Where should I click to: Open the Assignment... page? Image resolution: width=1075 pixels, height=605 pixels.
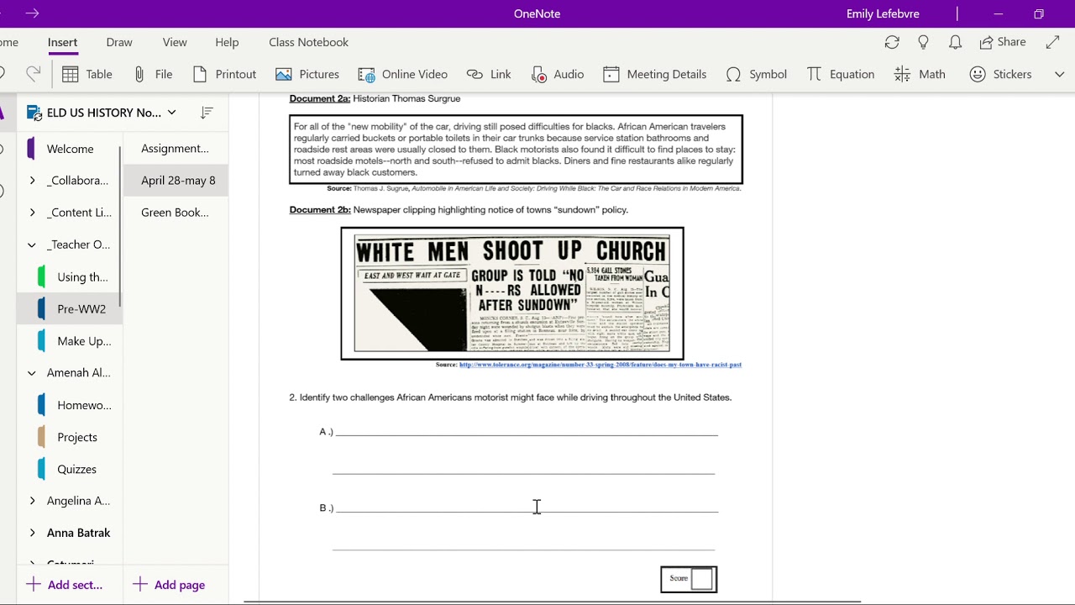click(x=175, y=149)
